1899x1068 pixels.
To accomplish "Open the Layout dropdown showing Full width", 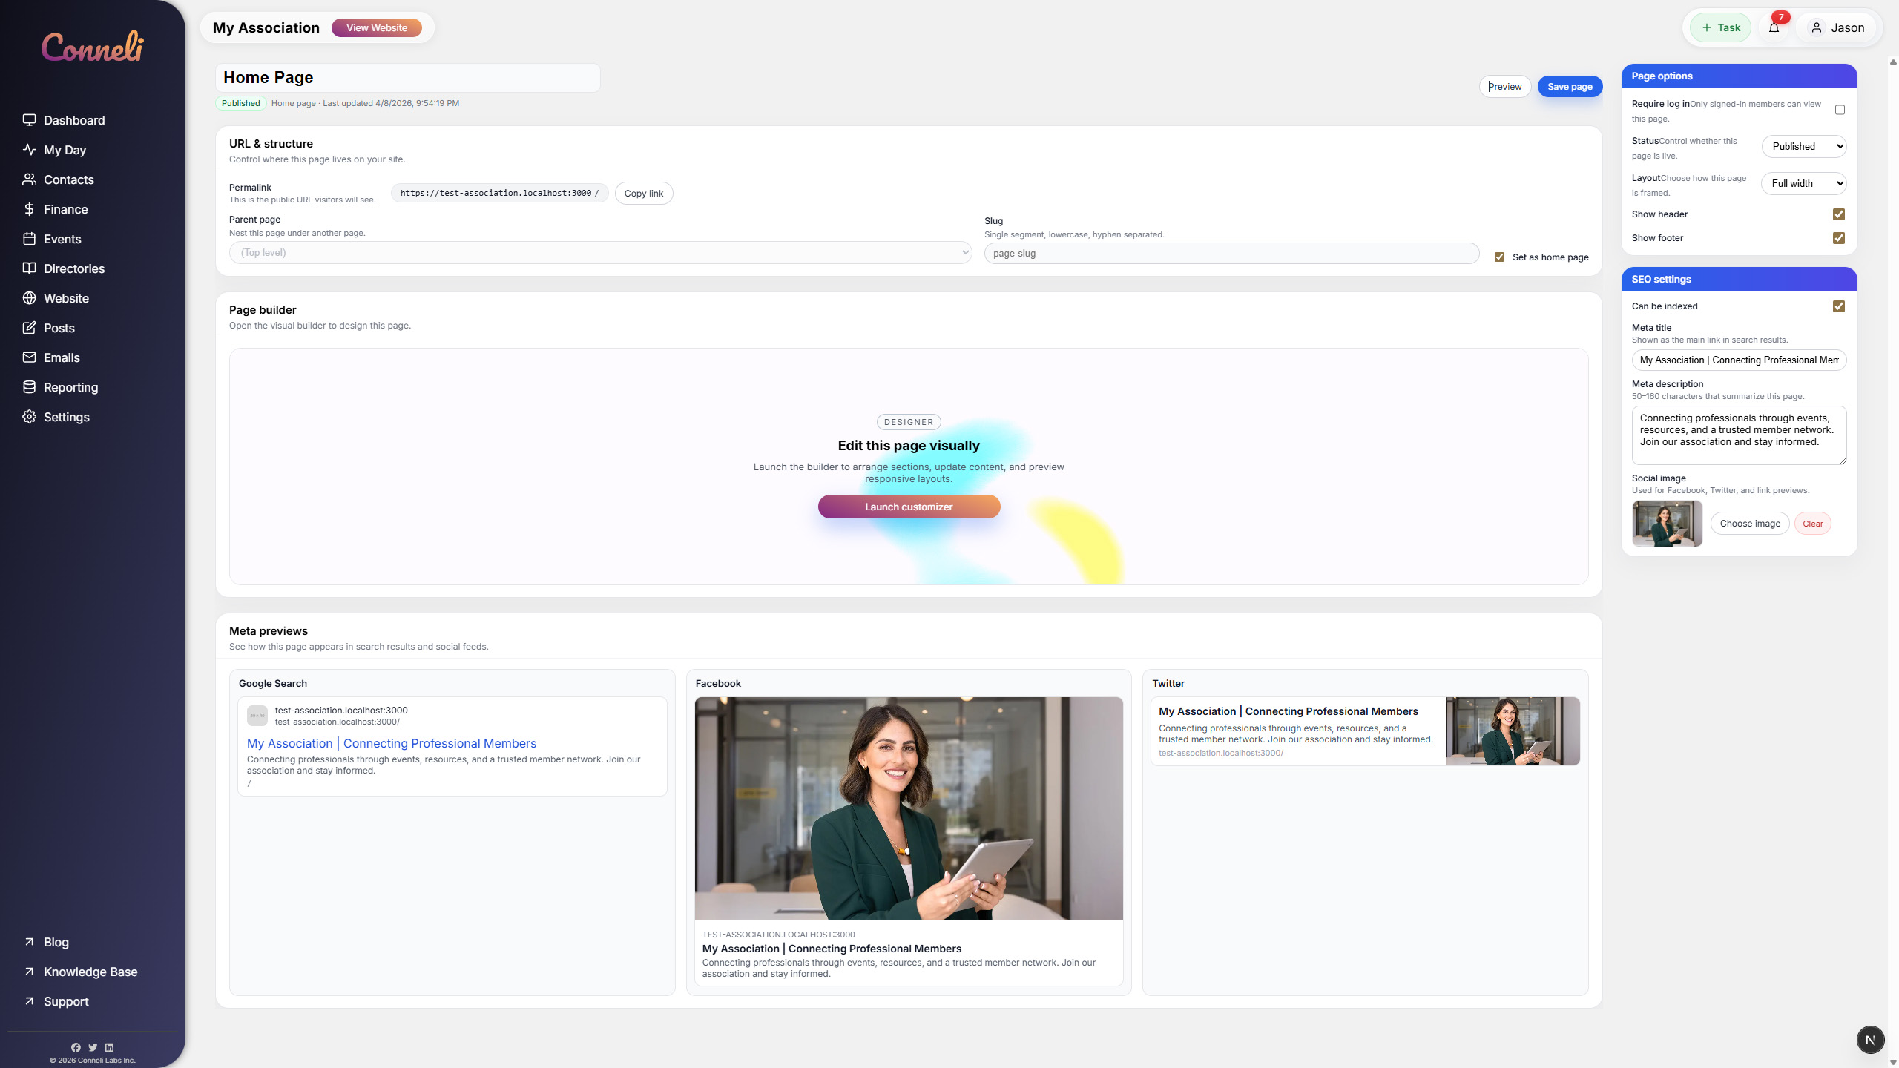I will (1804, 182).
